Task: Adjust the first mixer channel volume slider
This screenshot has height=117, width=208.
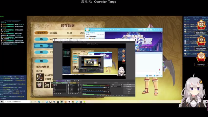Action: click(94, 87)
